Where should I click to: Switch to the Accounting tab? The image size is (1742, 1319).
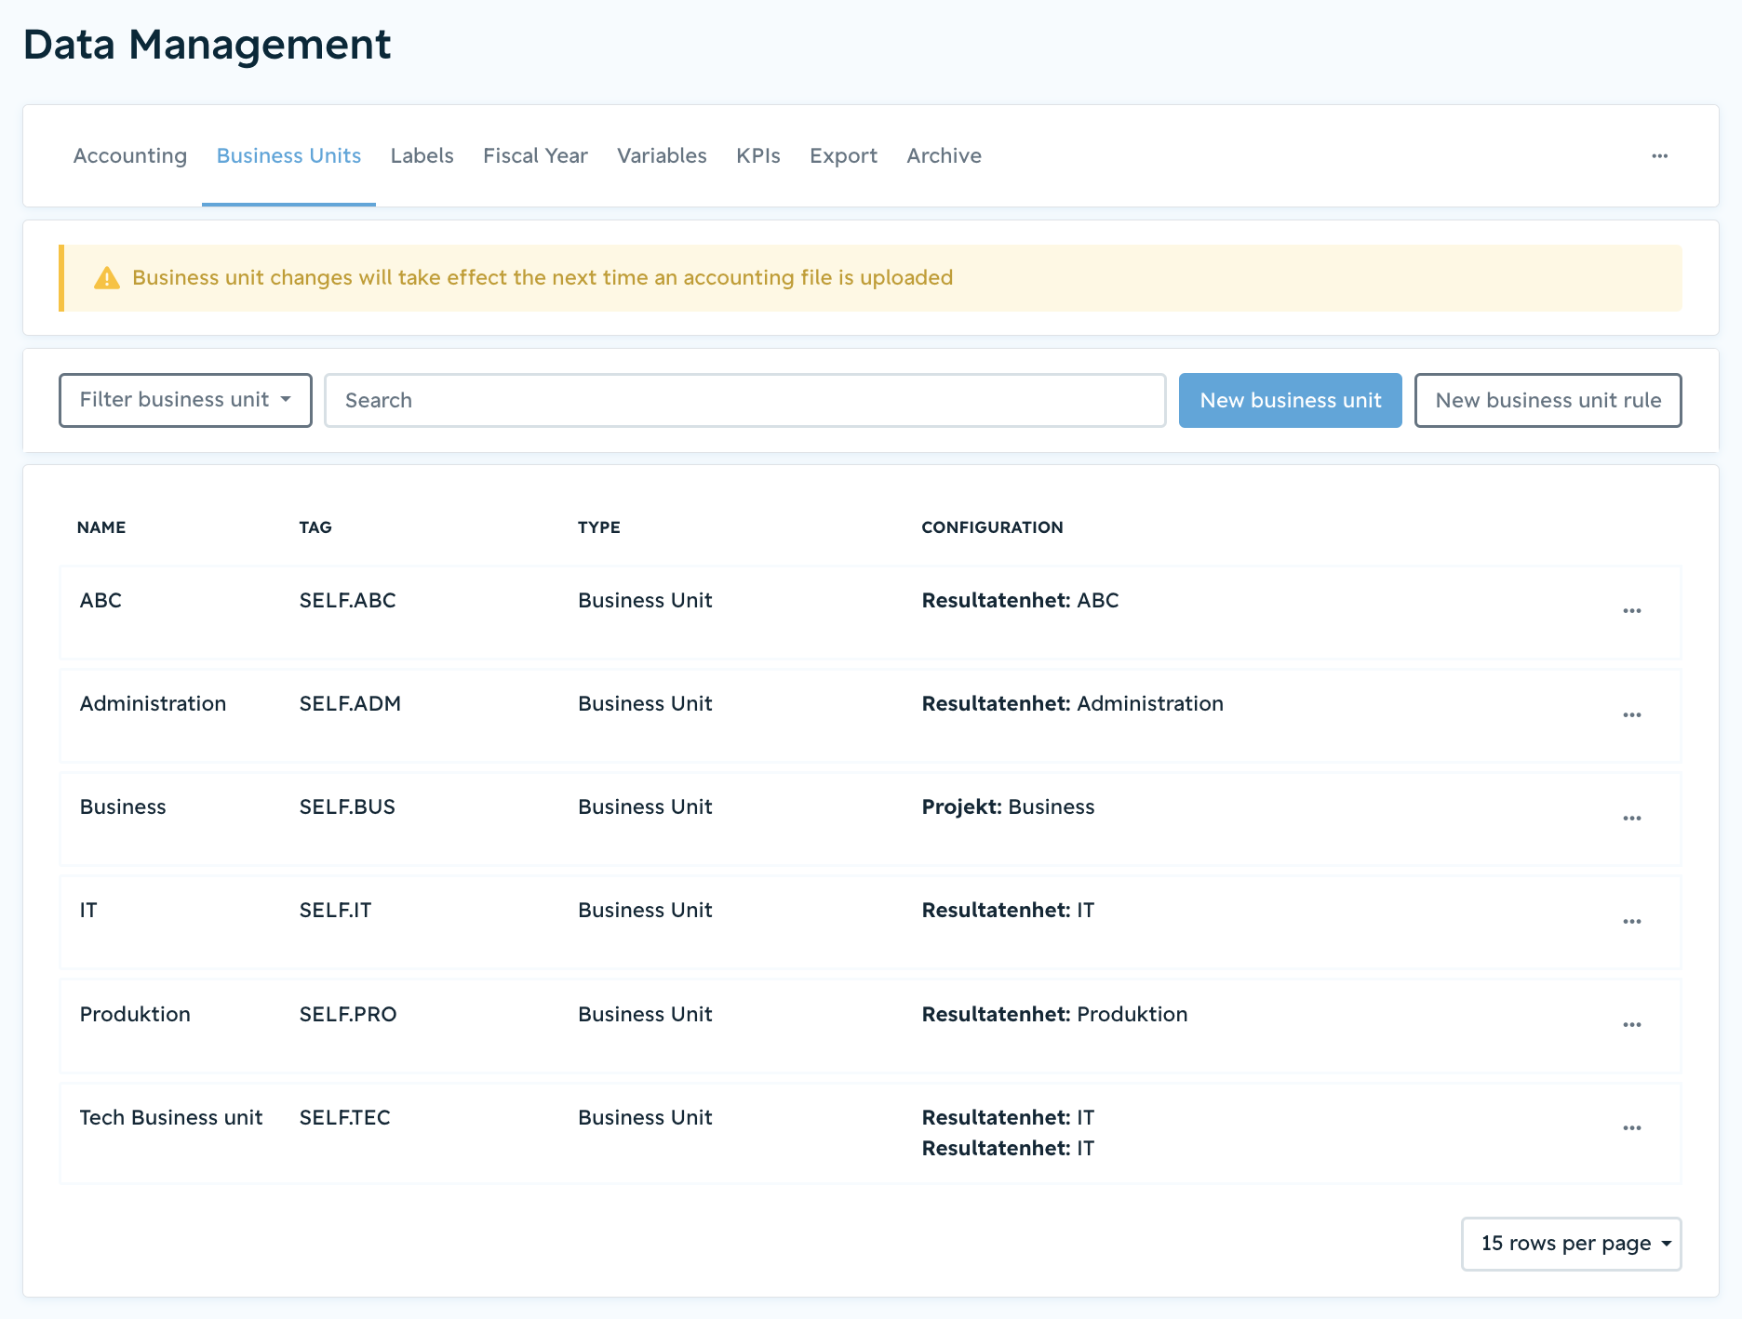[130, 156]
